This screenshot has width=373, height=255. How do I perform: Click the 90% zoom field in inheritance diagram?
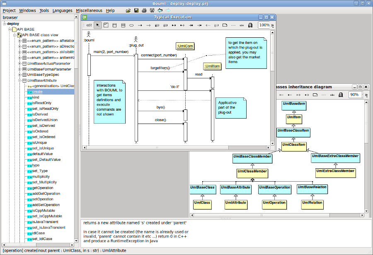point(354,95)
